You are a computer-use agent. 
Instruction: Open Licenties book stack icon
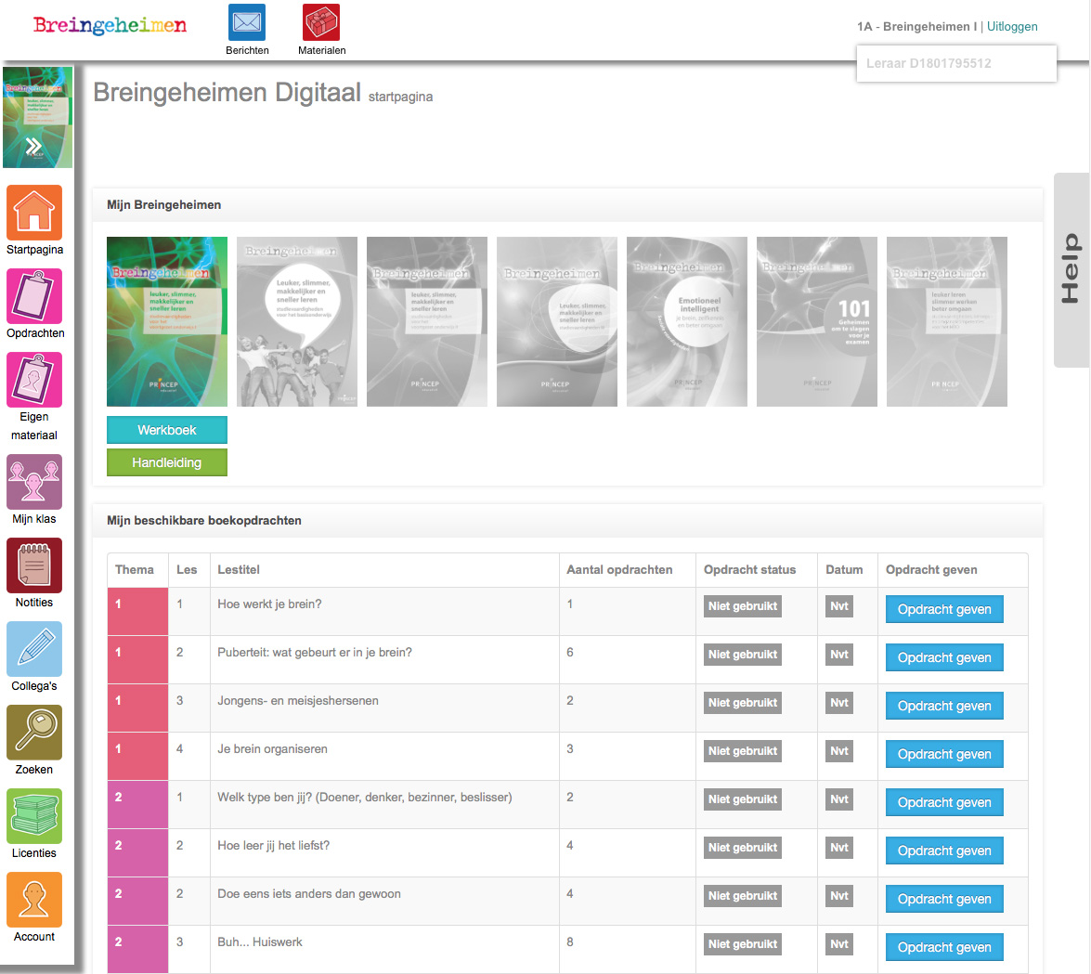[x=34, y=815]
